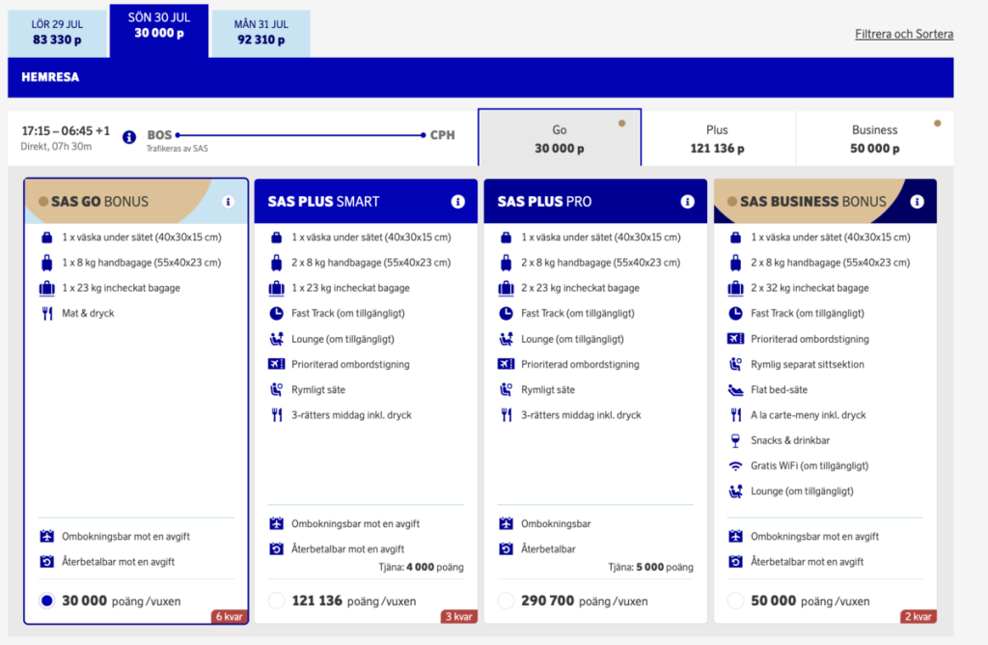
Task: Open SAS Plus Pro info icon
Action: pyautogui.click(x=687, y=202)
